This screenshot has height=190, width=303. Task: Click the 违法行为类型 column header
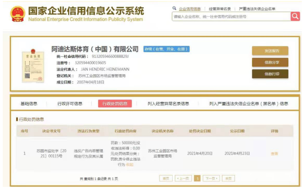pos(89,131)
